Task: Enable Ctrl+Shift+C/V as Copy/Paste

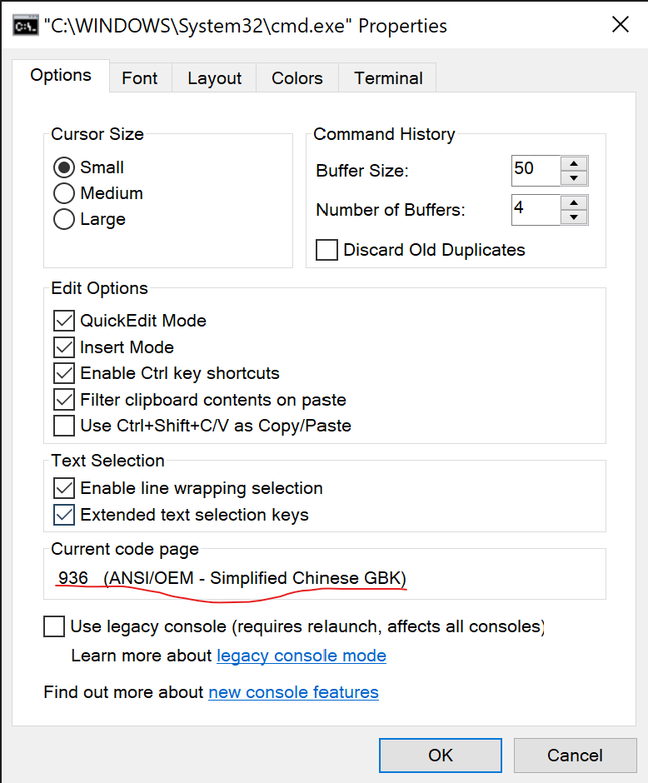Action: [x=64, y=426]
